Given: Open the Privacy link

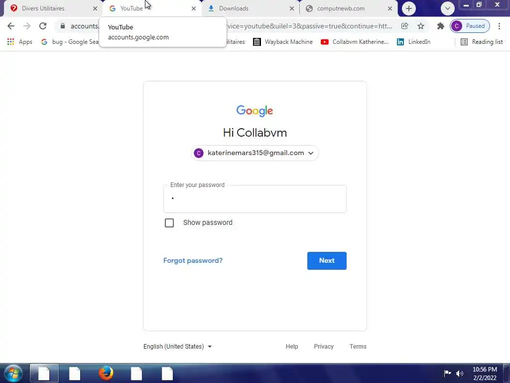Looking at the screenshot, I should (324, 347).
